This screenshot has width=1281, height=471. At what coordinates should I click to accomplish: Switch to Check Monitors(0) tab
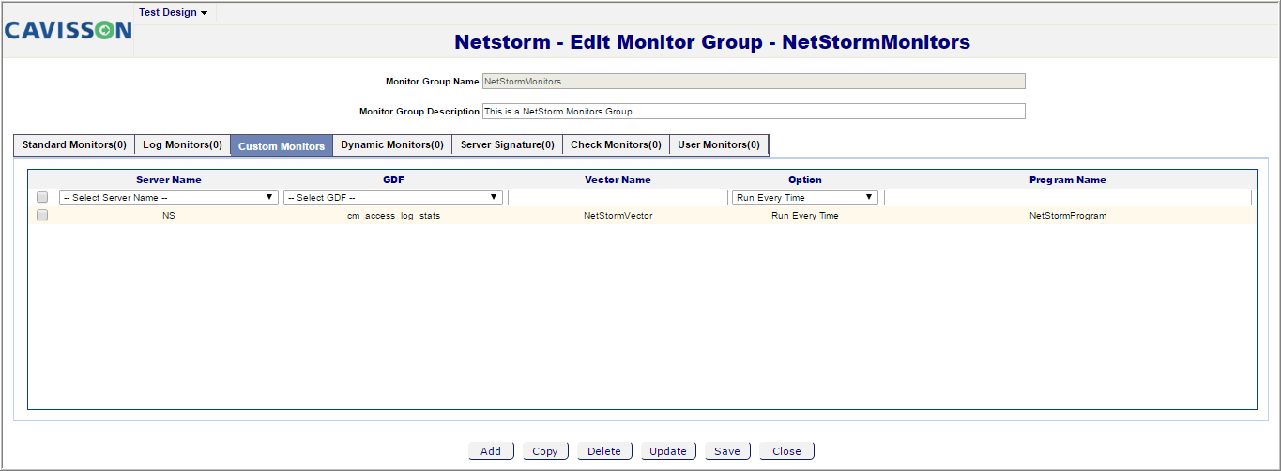click(616, 144)
